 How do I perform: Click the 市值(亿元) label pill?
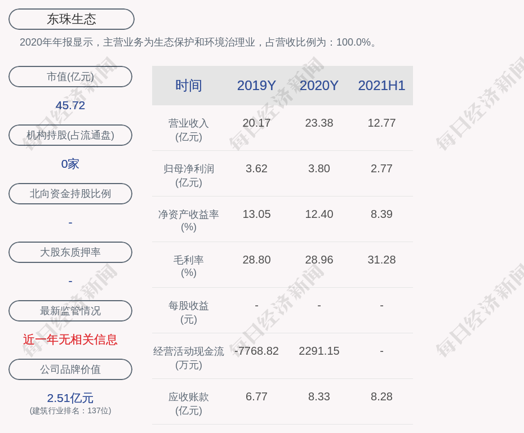pyautogui.click(x=70, y=77)
